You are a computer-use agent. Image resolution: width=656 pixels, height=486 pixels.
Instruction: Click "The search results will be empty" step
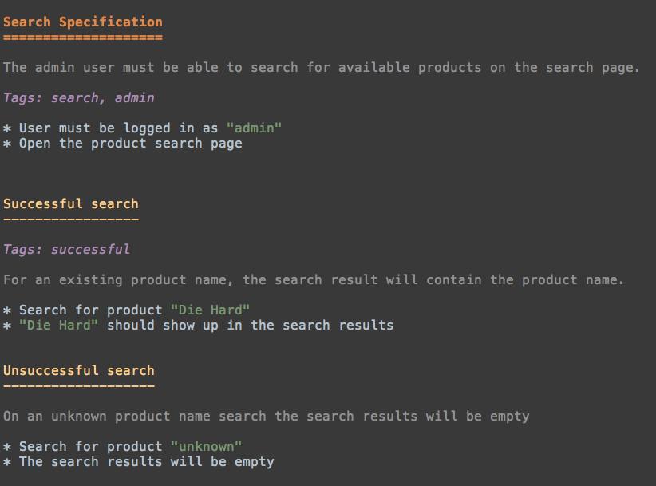click(x=146, y=461)
